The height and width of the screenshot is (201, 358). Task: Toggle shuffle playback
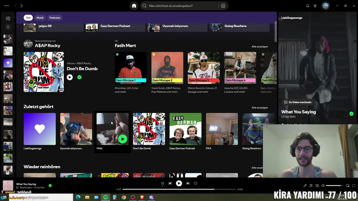click(162, 183)
